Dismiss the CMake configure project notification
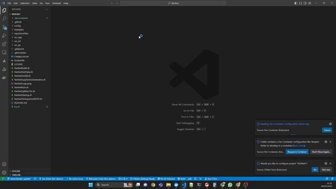336x189 pixels. pyautogui.click(x=330, y=163)
